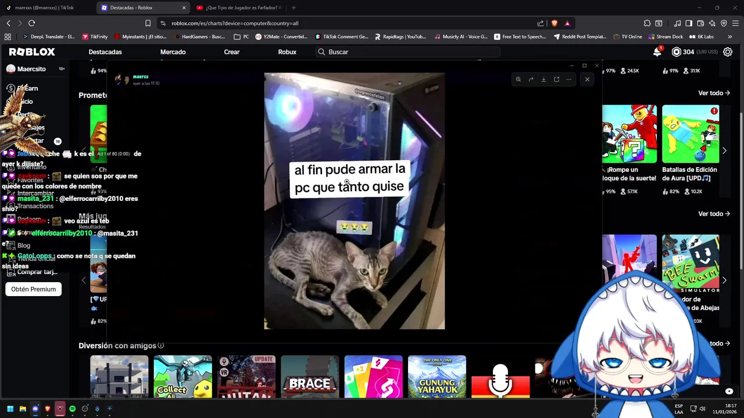
Task: Click the Buscar search field
Action: click(x=407, y=52)
